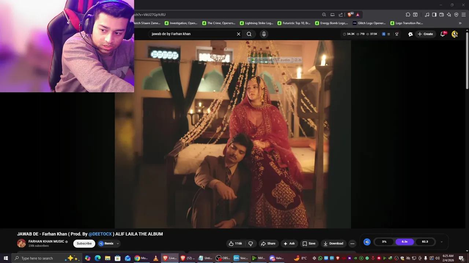Open the OBS taskbar button
469x263 pixels.
[223, 258]
